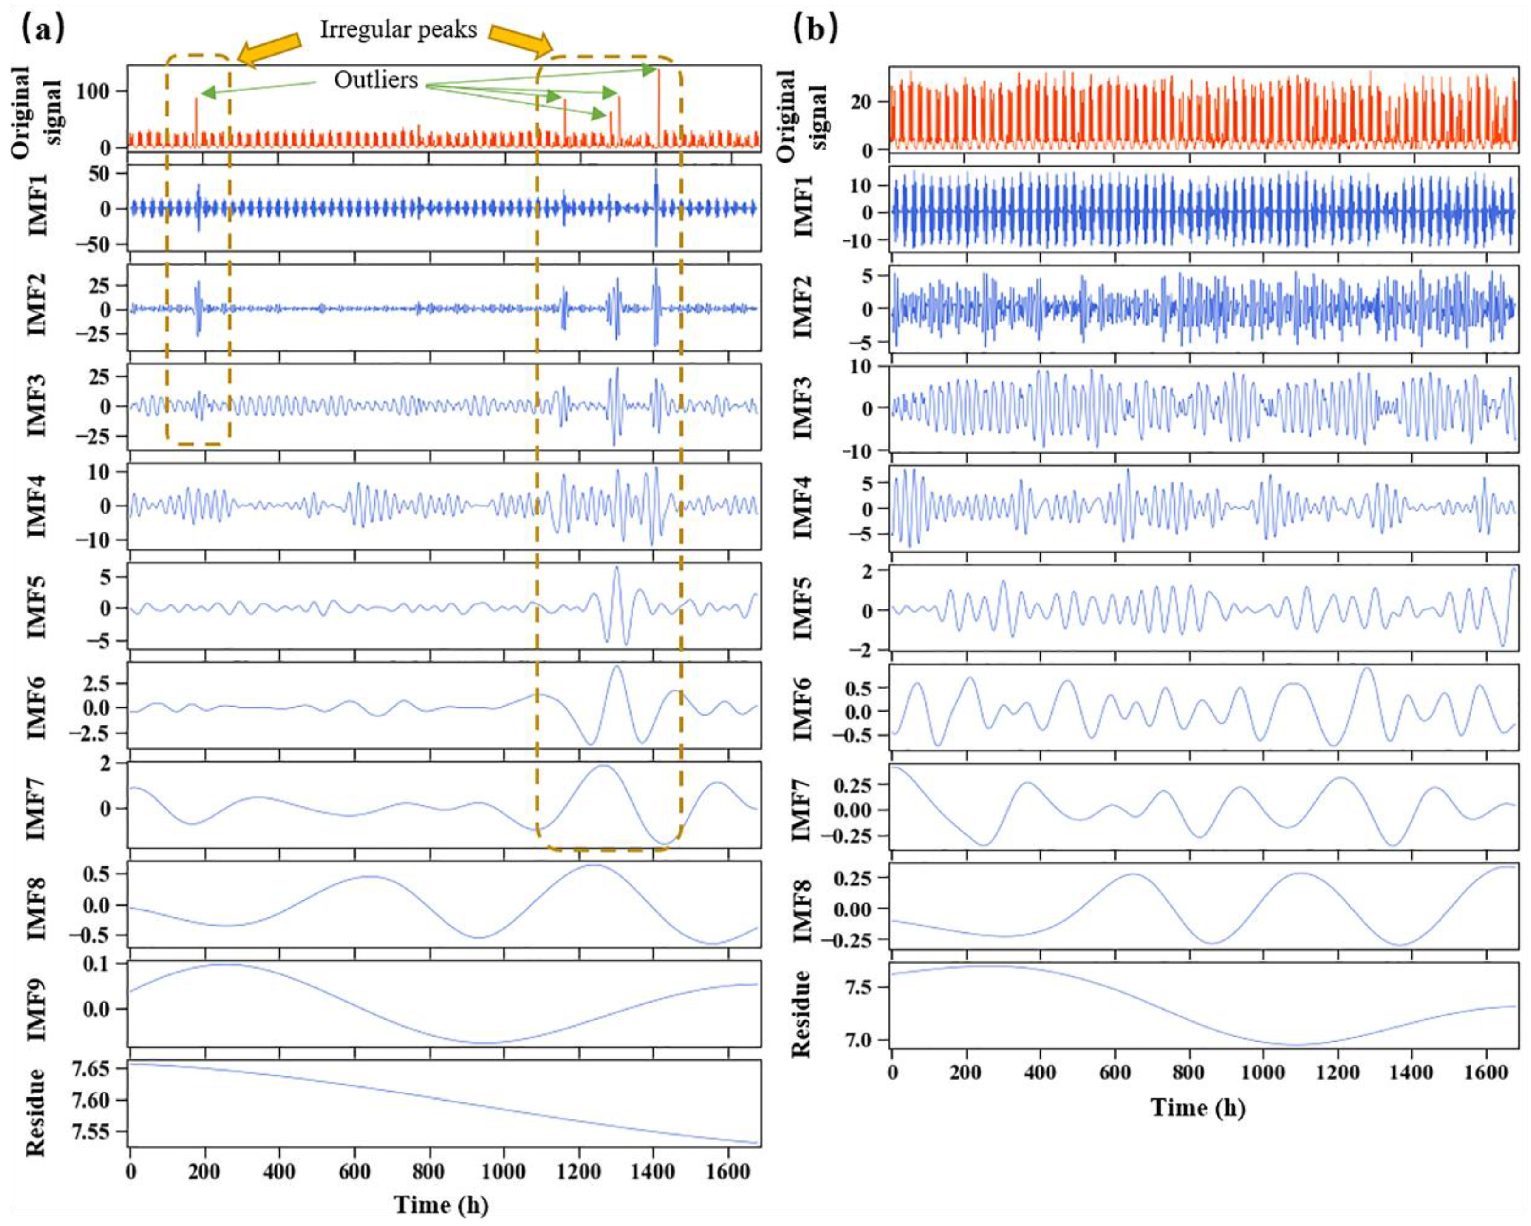The image size is (1531, 1226).
Task: Click the 'Outliers' annotation label
Action: coord(376,80)
